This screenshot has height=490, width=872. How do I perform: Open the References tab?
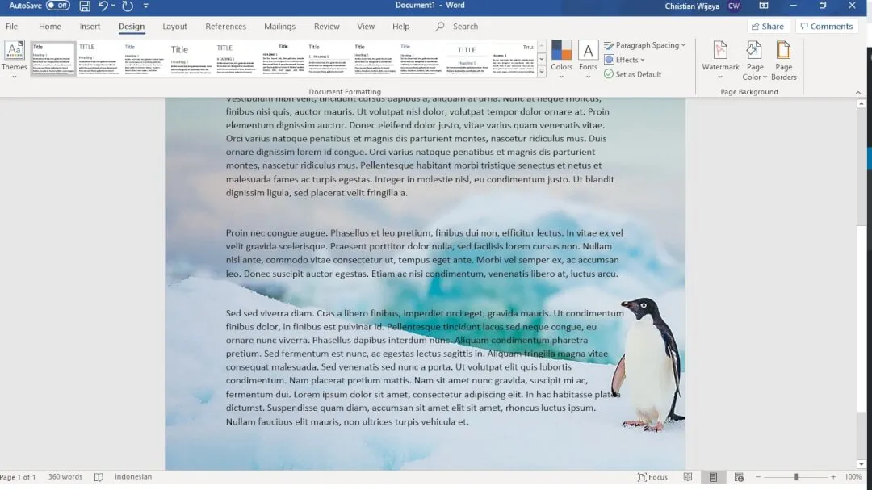pyautogui.click(x=225, y=26)
